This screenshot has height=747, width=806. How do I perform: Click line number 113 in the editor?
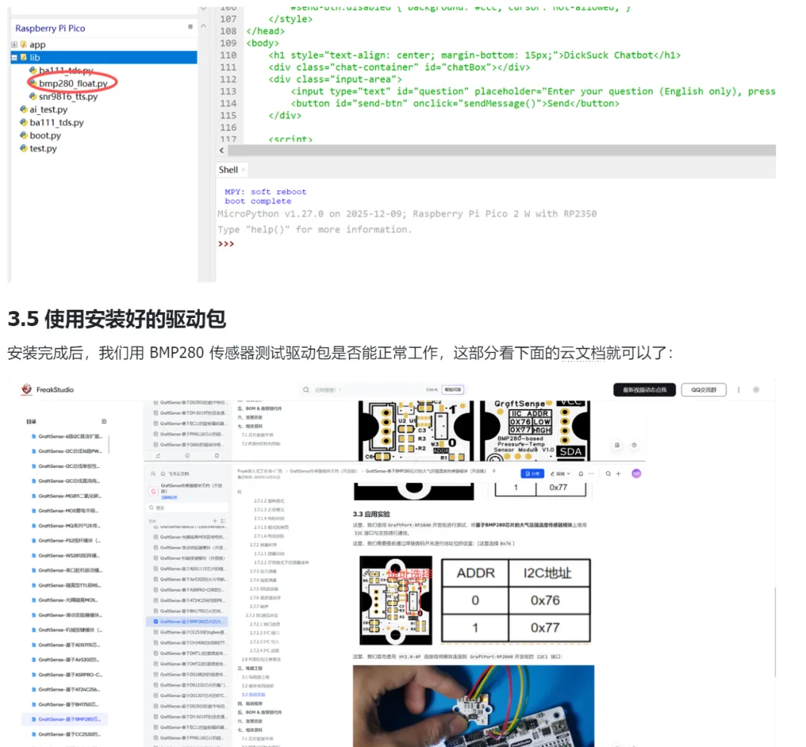click(228, 92)
